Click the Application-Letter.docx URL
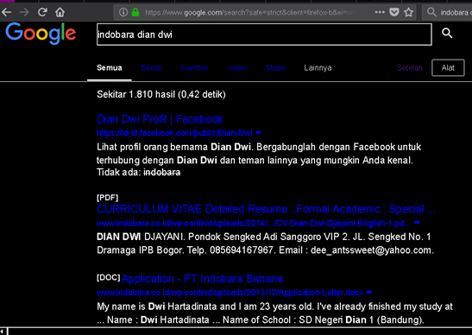The height and width of the screenshot is (335, 472). click(x=230, y=293)
